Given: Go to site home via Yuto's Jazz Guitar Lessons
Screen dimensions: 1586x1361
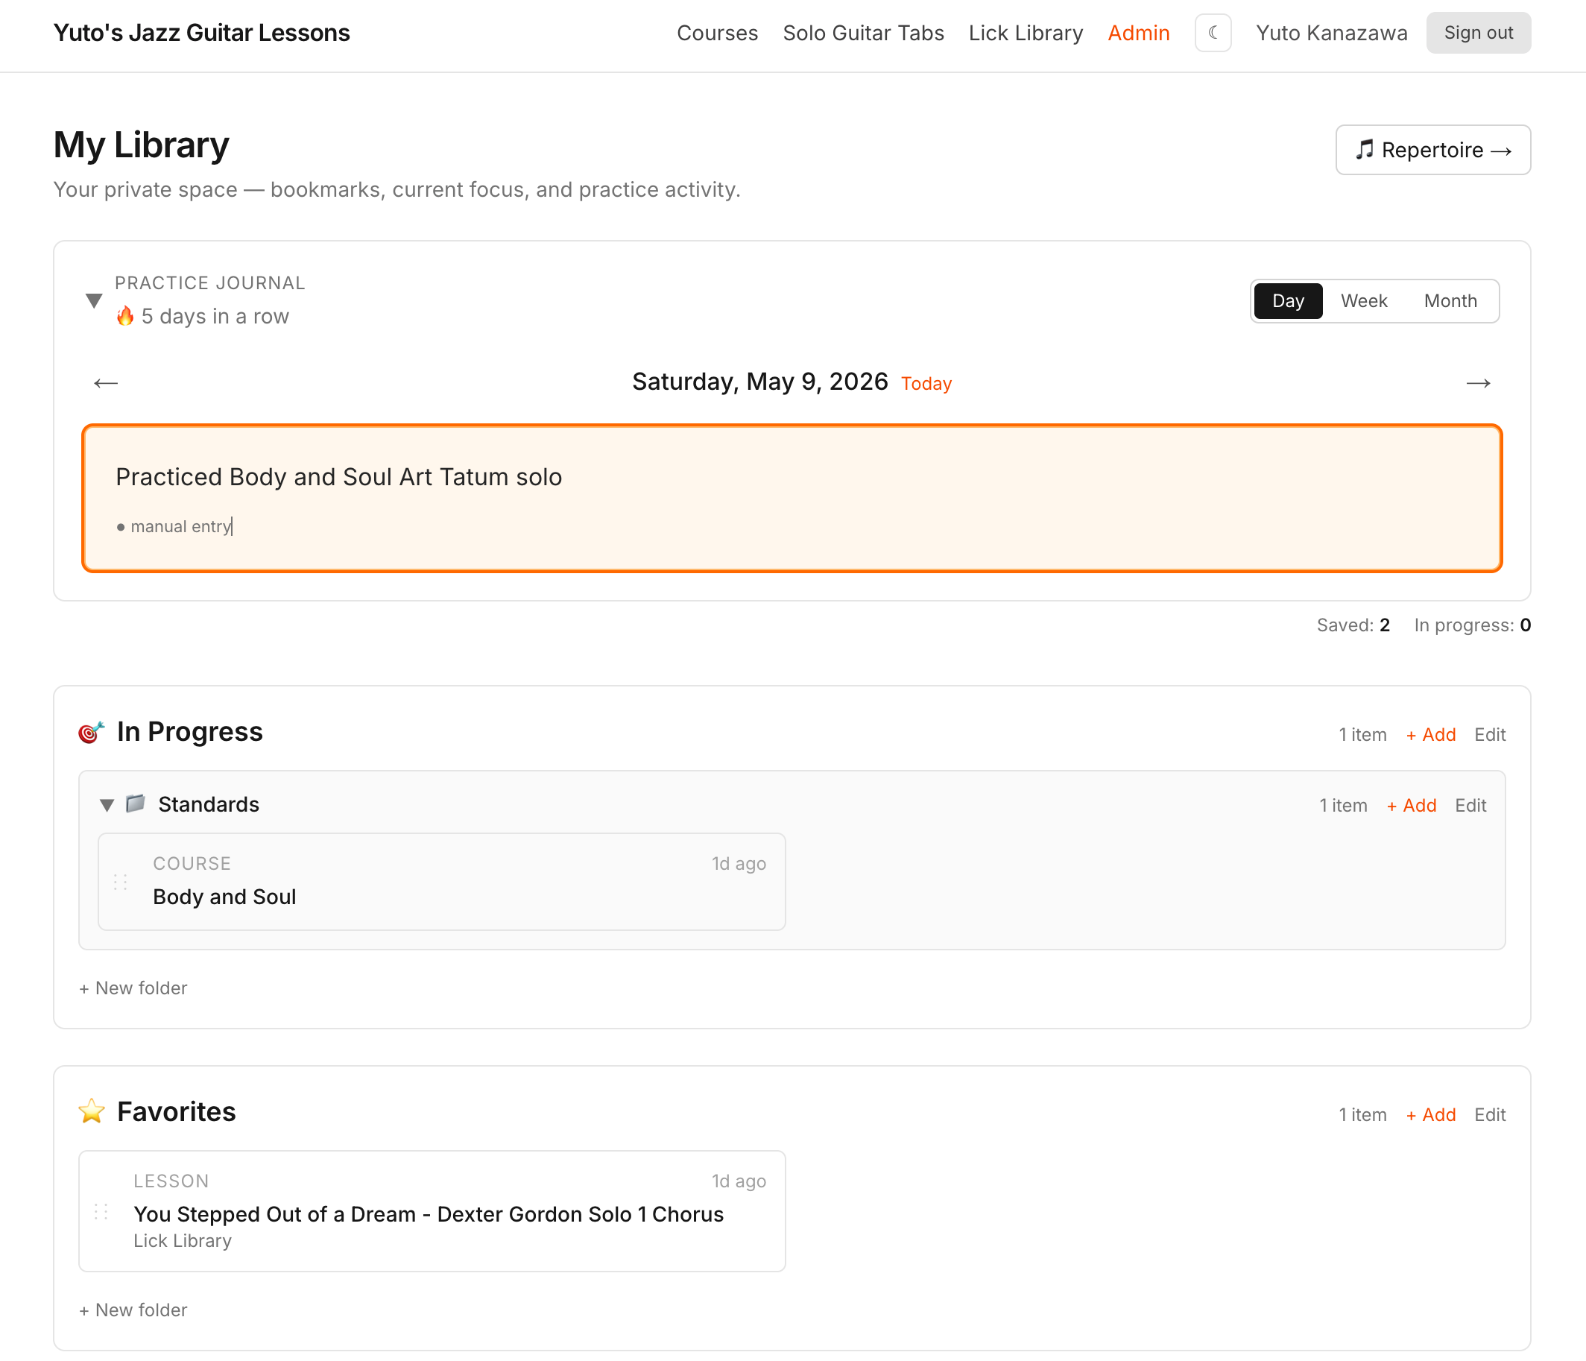Looking at the screenshot, I should [201, 33].
